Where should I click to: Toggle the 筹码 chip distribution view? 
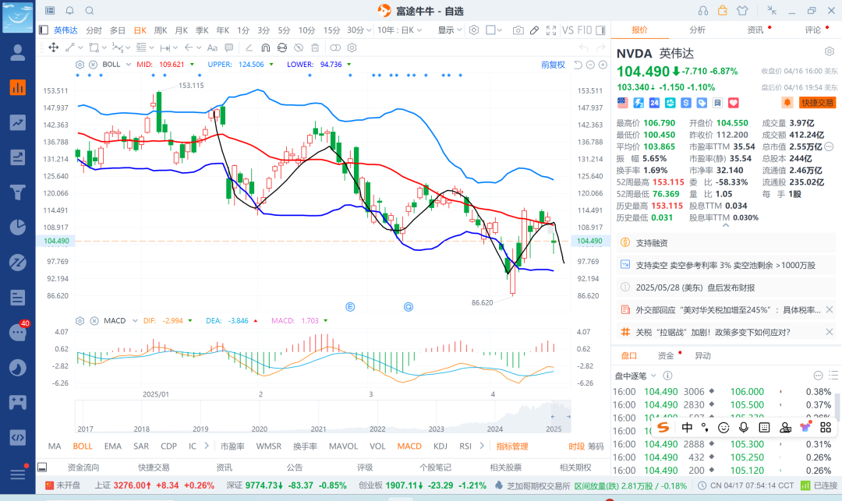(x=596, y=446)
